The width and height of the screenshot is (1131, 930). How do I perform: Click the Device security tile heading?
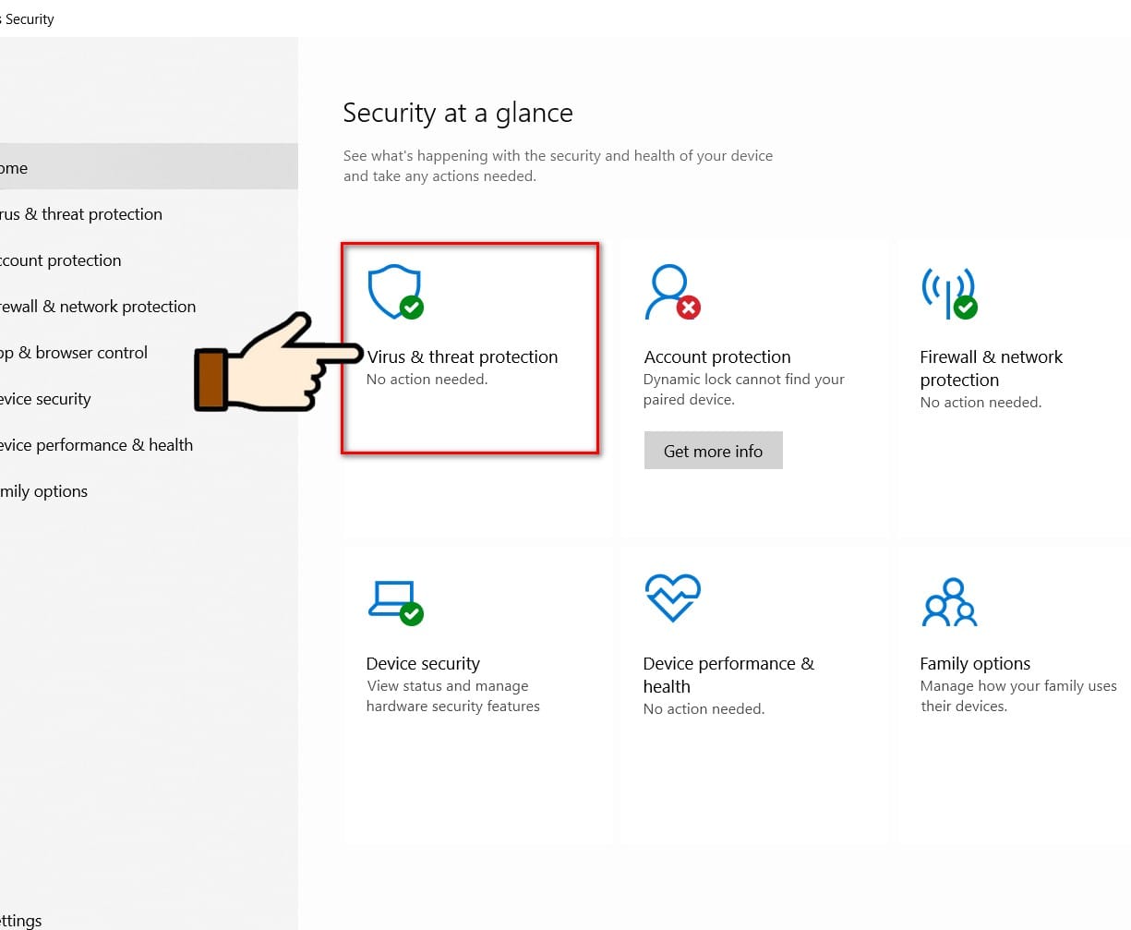pos(423,664)
